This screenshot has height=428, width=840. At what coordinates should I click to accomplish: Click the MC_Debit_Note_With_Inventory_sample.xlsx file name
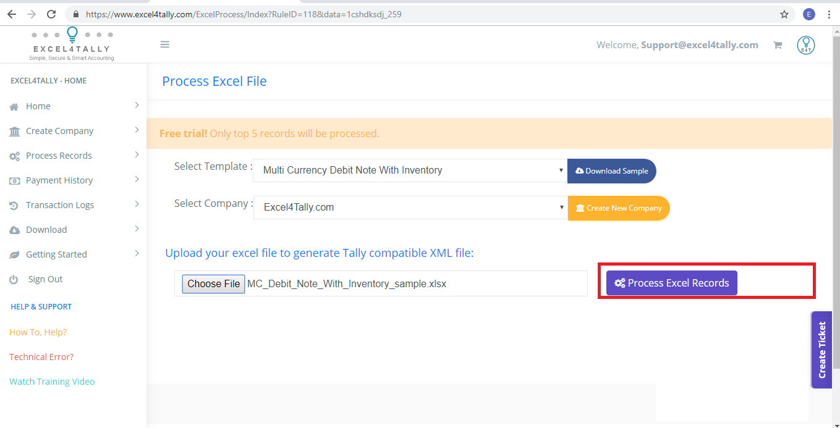click(x=347, y=284)
